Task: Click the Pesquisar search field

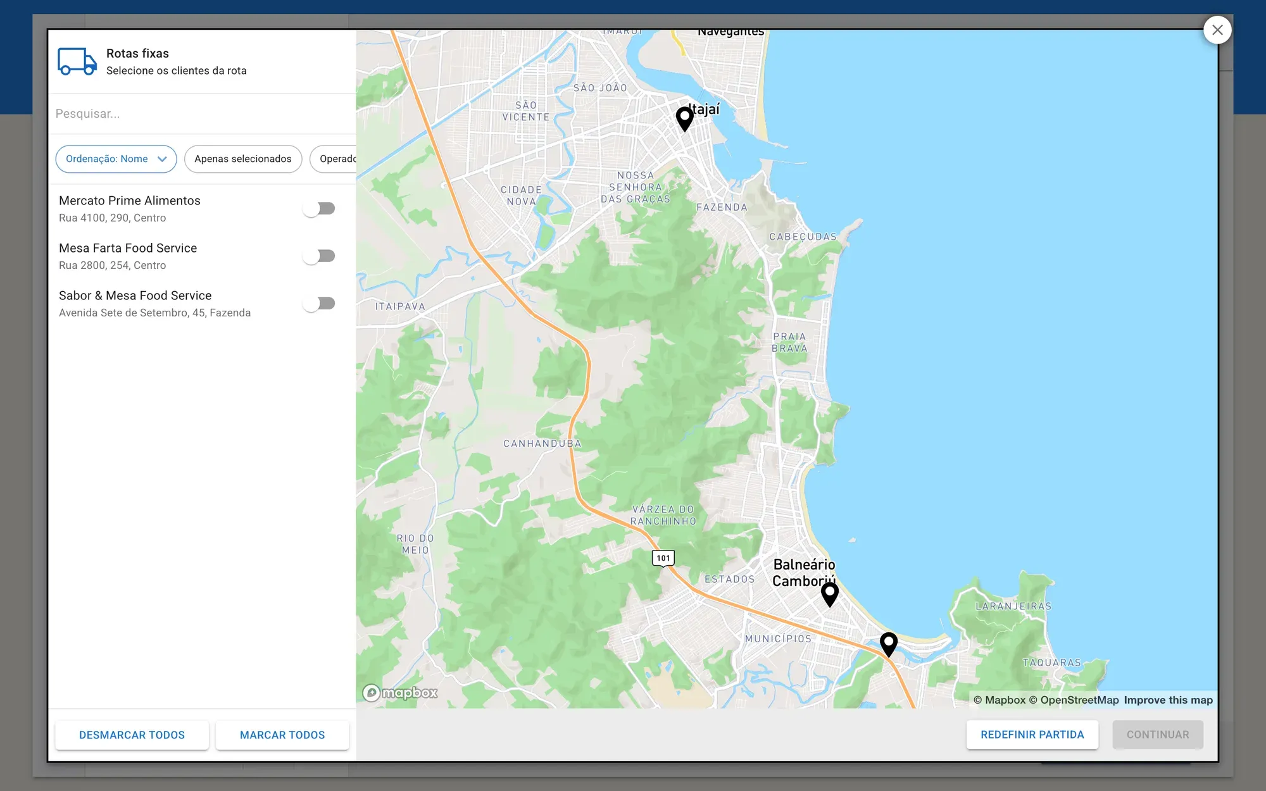Action: (x=203, y=114)
